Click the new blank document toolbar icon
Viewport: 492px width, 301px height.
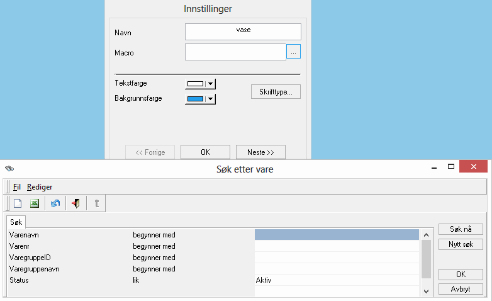pyautogui.click(x=18, y=203)
